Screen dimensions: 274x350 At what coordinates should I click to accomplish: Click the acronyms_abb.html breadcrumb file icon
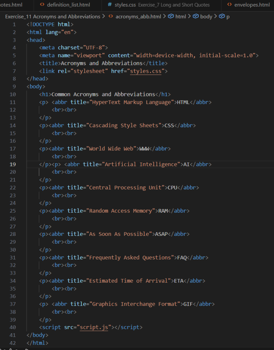pyautogui.click(x=111, y=16)
